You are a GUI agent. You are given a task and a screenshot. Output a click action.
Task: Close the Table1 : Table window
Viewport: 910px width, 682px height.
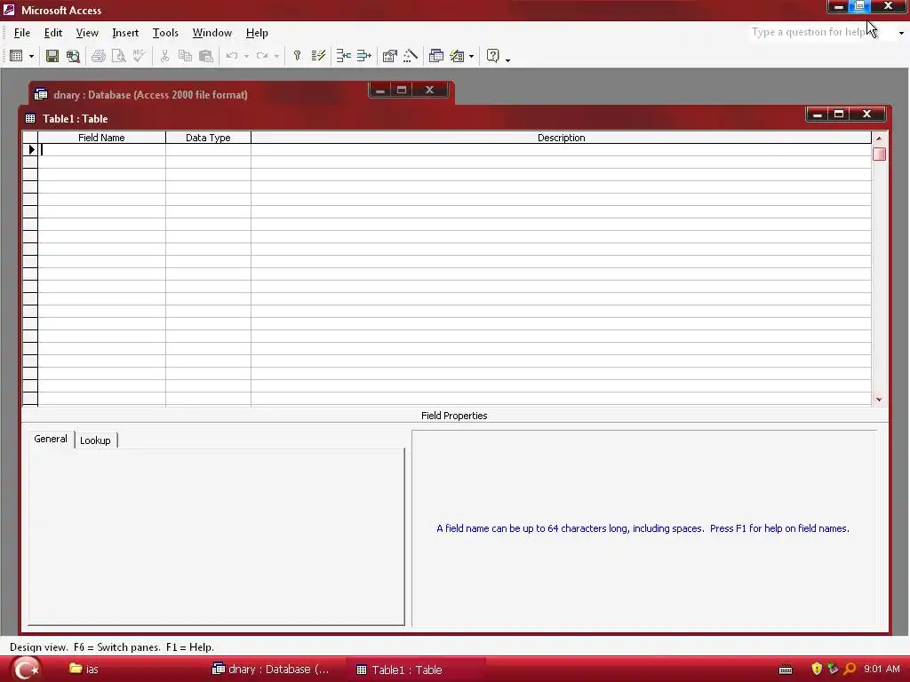pos(867,115)
